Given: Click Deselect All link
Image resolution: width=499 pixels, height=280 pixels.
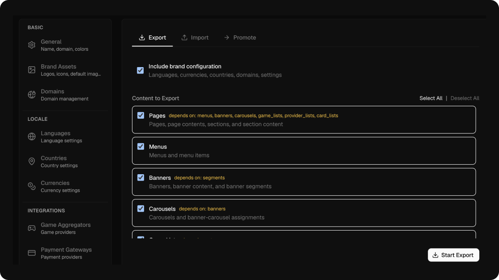Looking at the screenshot, I should click(x=465, y=98).
